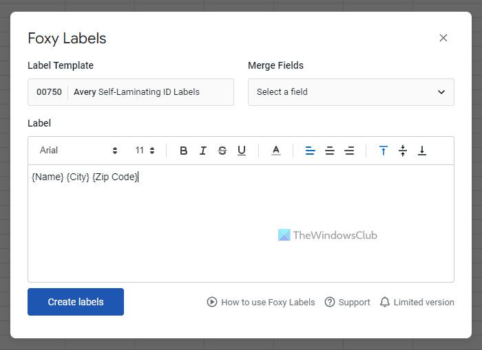
Task: Open the Support link
Action: [348, 302]
